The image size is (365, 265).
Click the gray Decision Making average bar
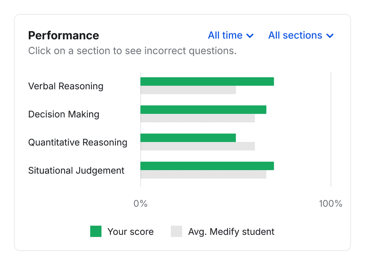(197, 118)
